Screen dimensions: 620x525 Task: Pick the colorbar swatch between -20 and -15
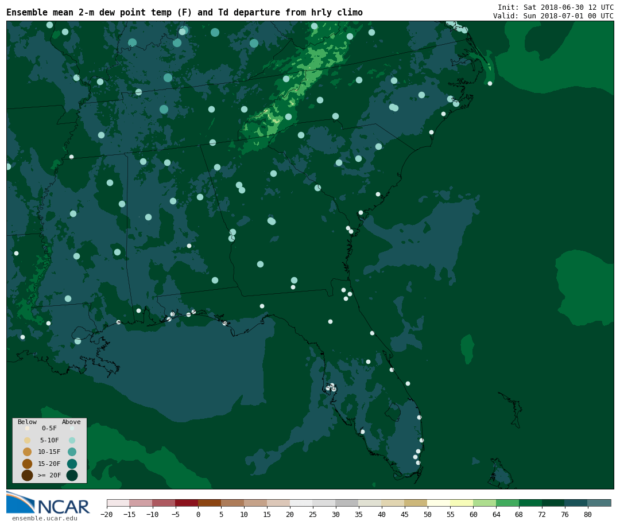click(118, 503)
